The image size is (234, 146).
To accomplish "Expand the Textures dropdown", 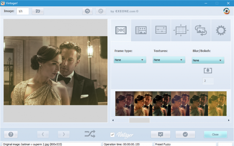I will [169, 60].
